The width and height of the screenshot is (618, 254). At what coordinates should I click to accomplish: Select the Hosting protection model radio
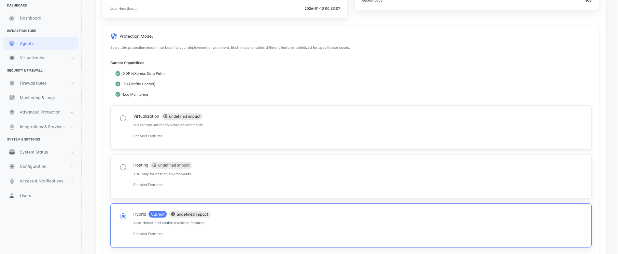pos(123,167)
